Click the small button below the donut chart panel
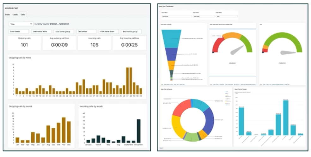 tap(162, 148)
